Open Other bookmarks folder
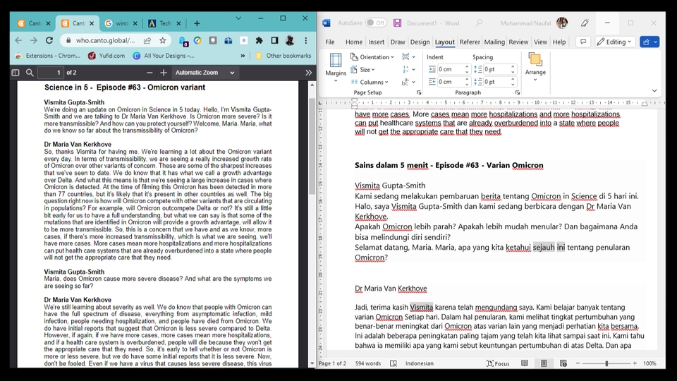Screen dimensions: 677x381 coord(283,56)
